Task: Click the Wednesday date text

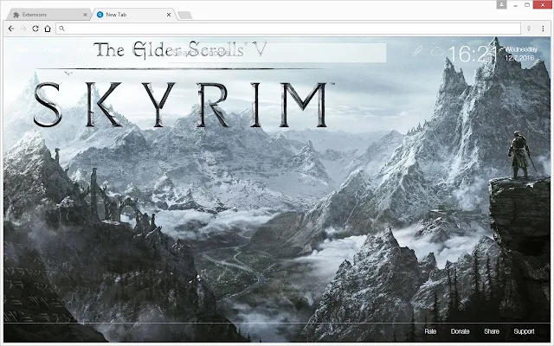Action: [x=521, y=49]
